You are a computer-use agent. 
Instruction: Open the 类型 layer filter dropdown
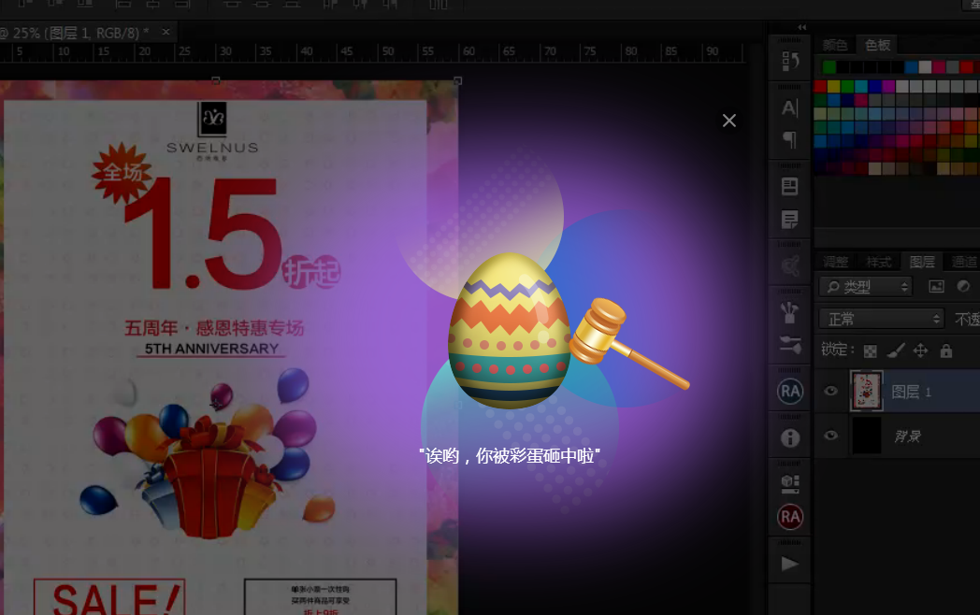pyautogui.click(x=865, y=287)
